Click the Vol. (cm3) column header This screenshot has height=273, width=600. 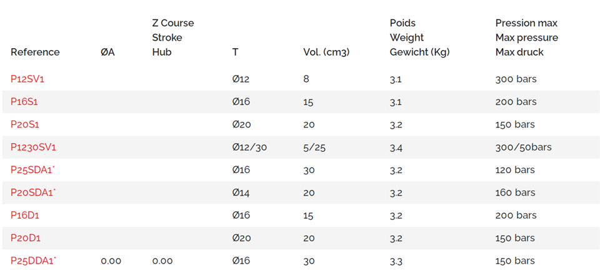pos(326,52)
